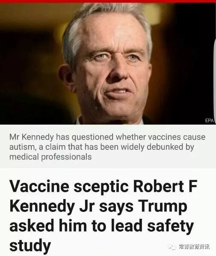Open the article headline about the safety study

[103, 215]
